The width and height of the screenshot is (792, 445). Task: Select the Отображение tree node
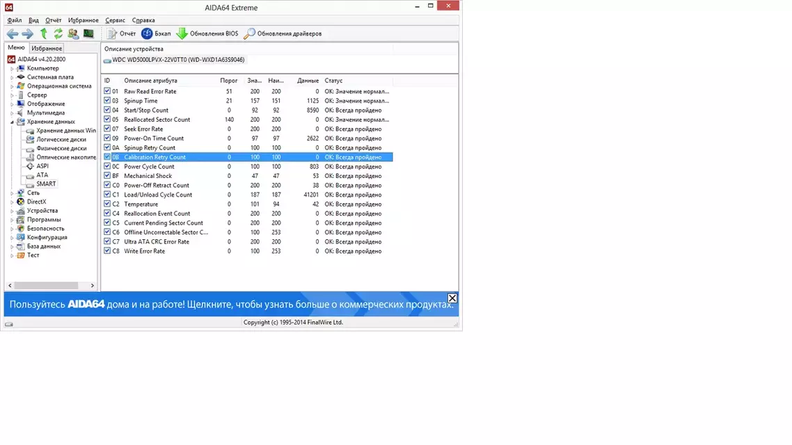pyautogui.click(x=46, y=104)
